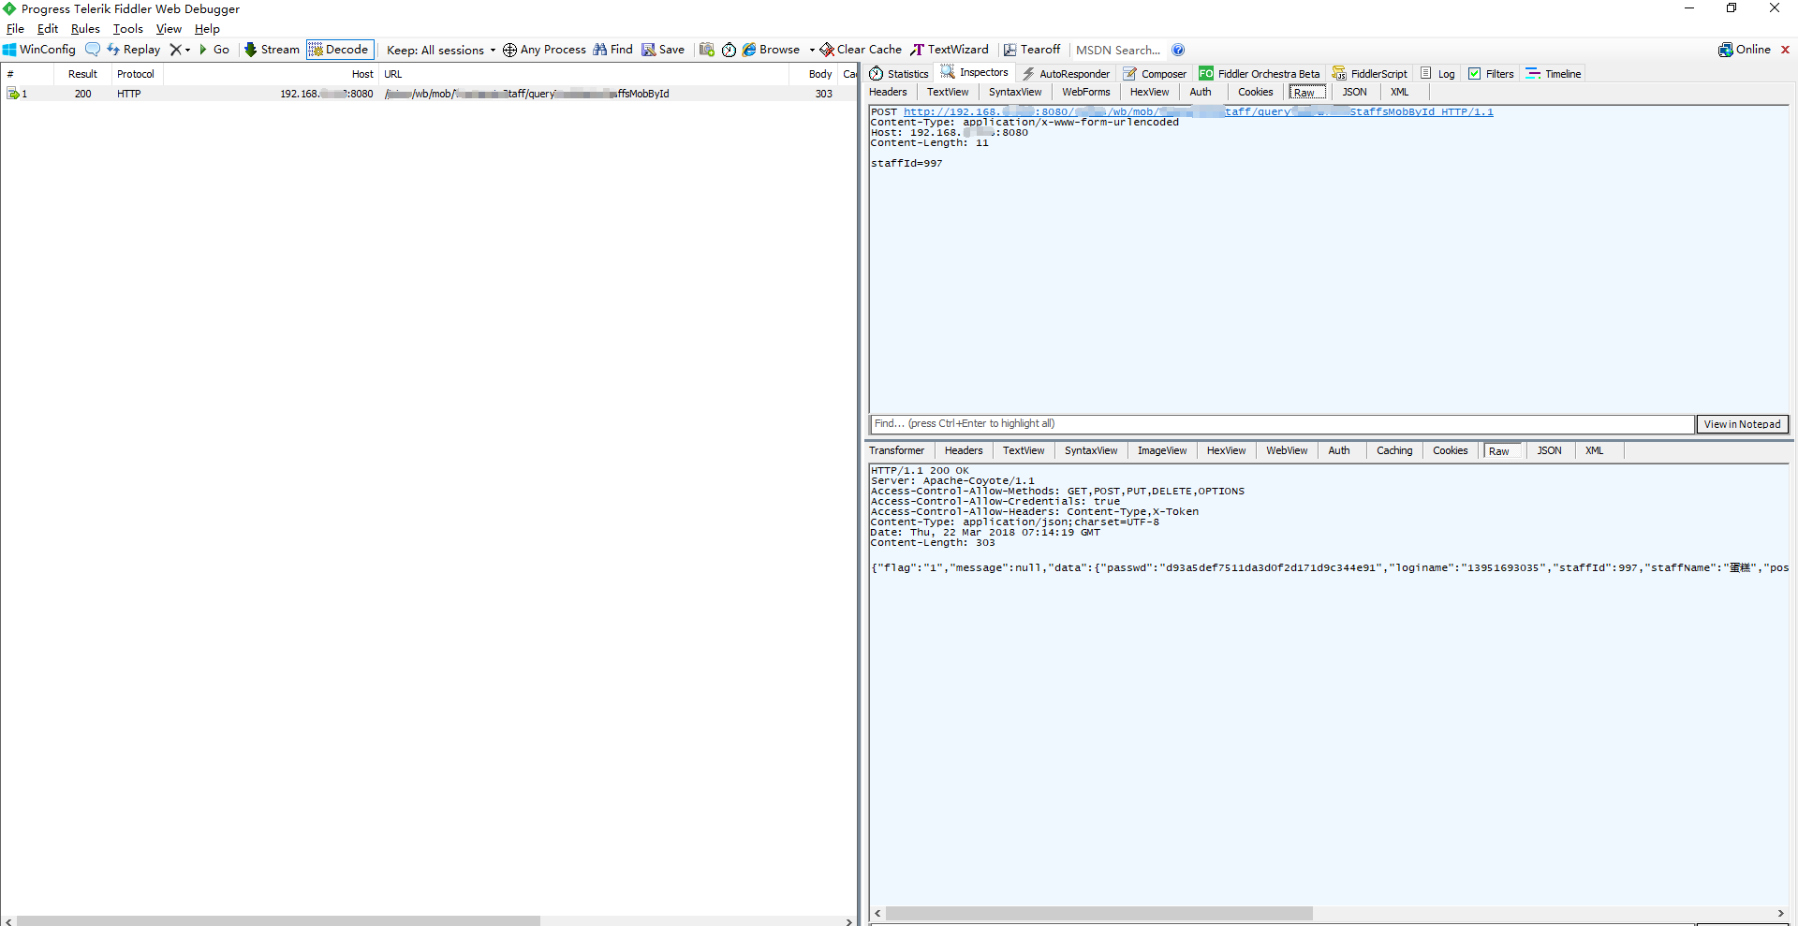This screenshot has width=1798, height=926.
Task: Select response ImageView tab
Action: (x=1161, y=450)
